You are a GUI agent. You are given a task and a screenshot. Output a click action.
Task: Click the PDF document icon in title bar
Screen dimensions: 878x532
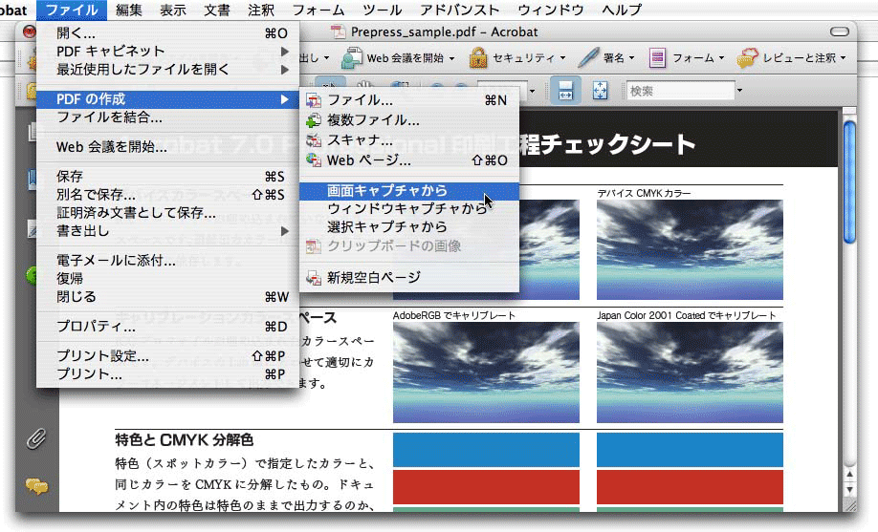(x=339, y=32)
